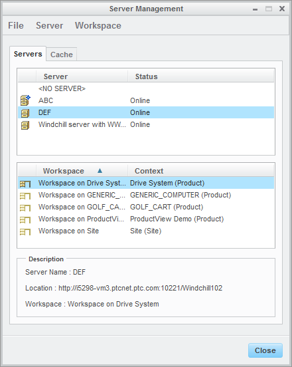Click the Close button
Screen dimensions: 292x367
265,350
